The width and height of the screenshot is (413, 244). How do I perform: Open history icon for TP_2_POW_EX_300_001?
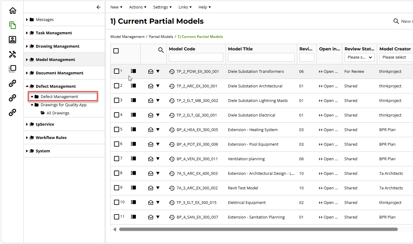tap(172, 72)
